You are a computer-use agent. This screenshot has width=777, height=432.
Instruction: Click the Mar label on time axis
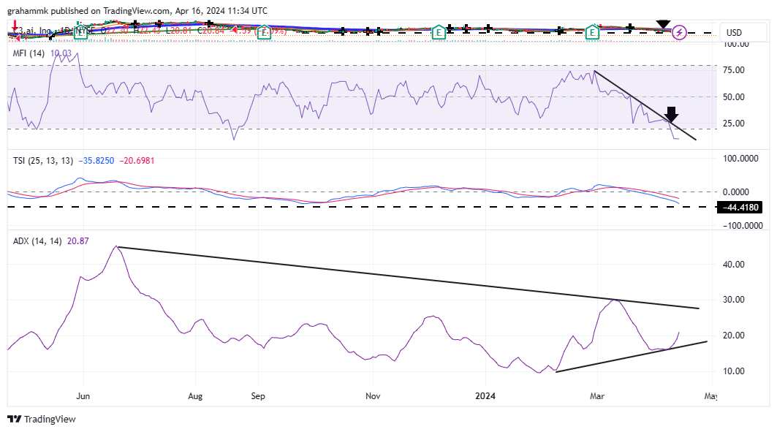[x=597, y=396]
